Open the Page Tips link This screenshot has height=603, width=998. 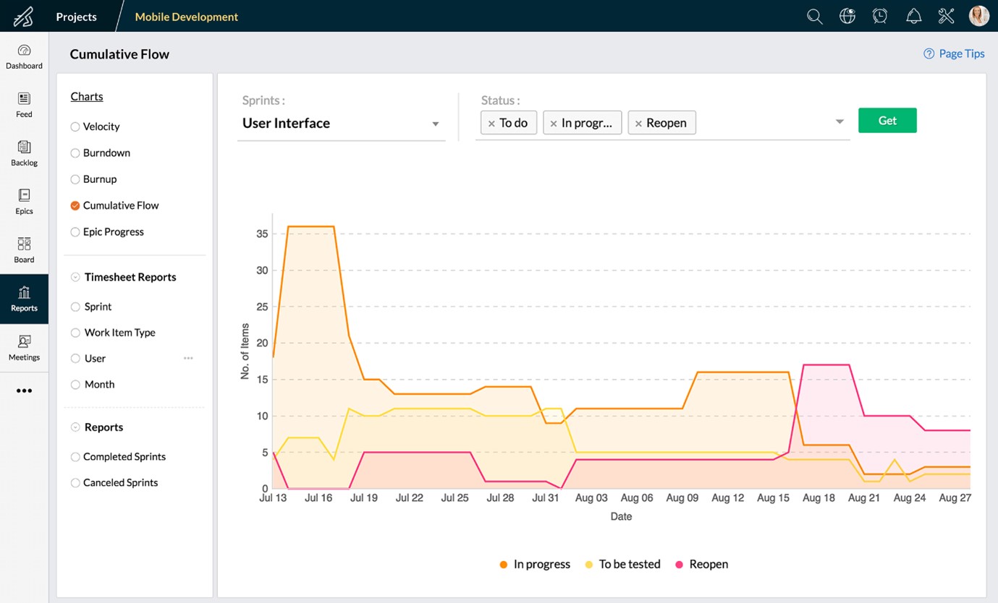coord(954,54)
